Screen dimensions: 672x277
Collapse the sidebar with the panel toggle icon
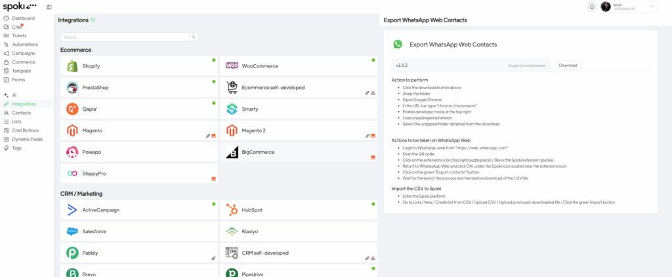(x=49, y=7)
